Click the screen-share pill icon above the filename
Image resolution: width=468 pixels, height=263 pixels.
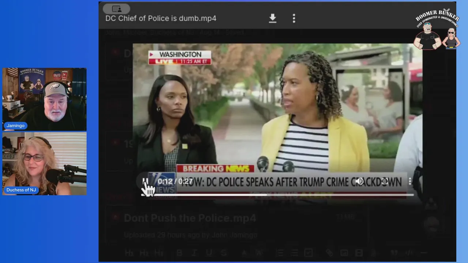coord(116,9)
